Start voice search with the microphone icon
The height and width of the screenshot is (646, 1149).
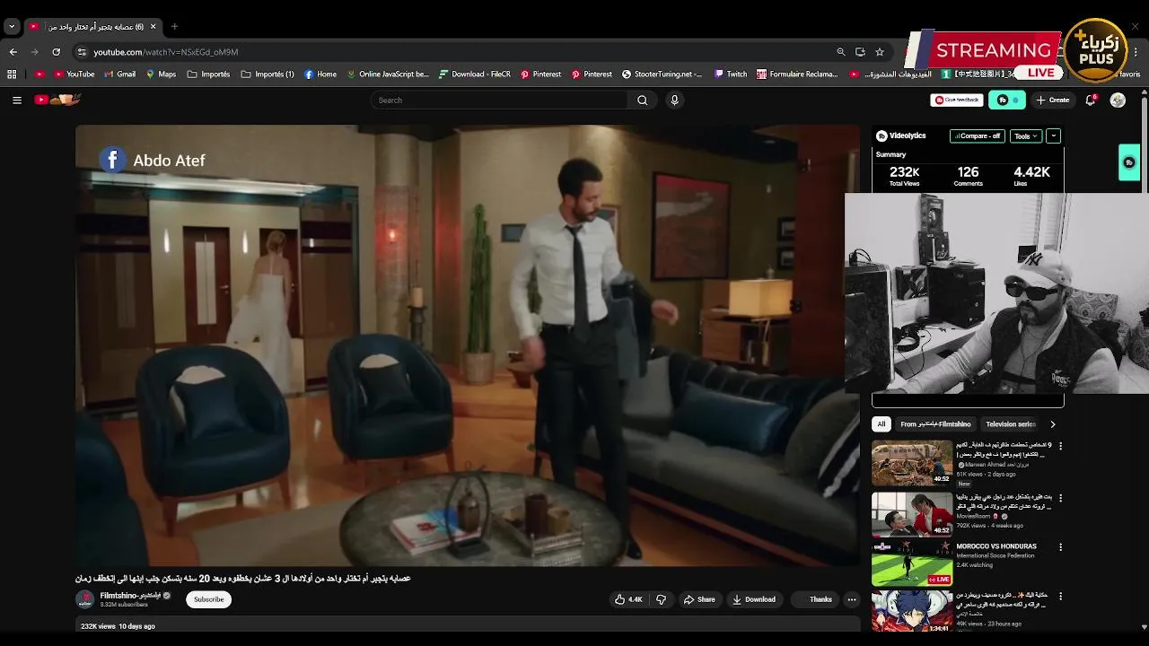tap(674, 100)
